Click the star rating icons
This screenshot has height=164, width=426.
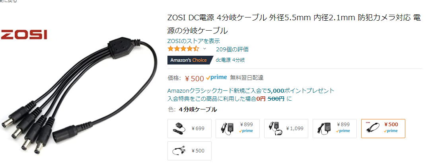[x=183, y=49]
